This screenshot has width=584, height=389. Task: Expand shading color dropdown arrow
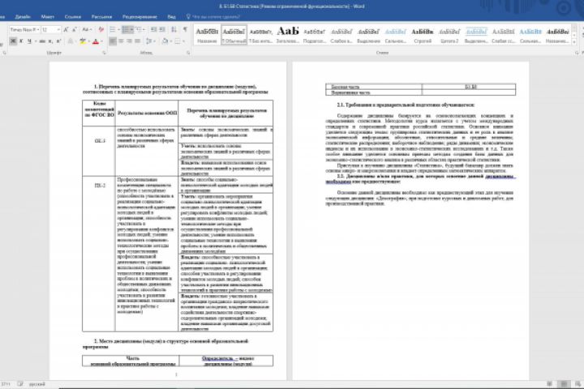(171, 41)
